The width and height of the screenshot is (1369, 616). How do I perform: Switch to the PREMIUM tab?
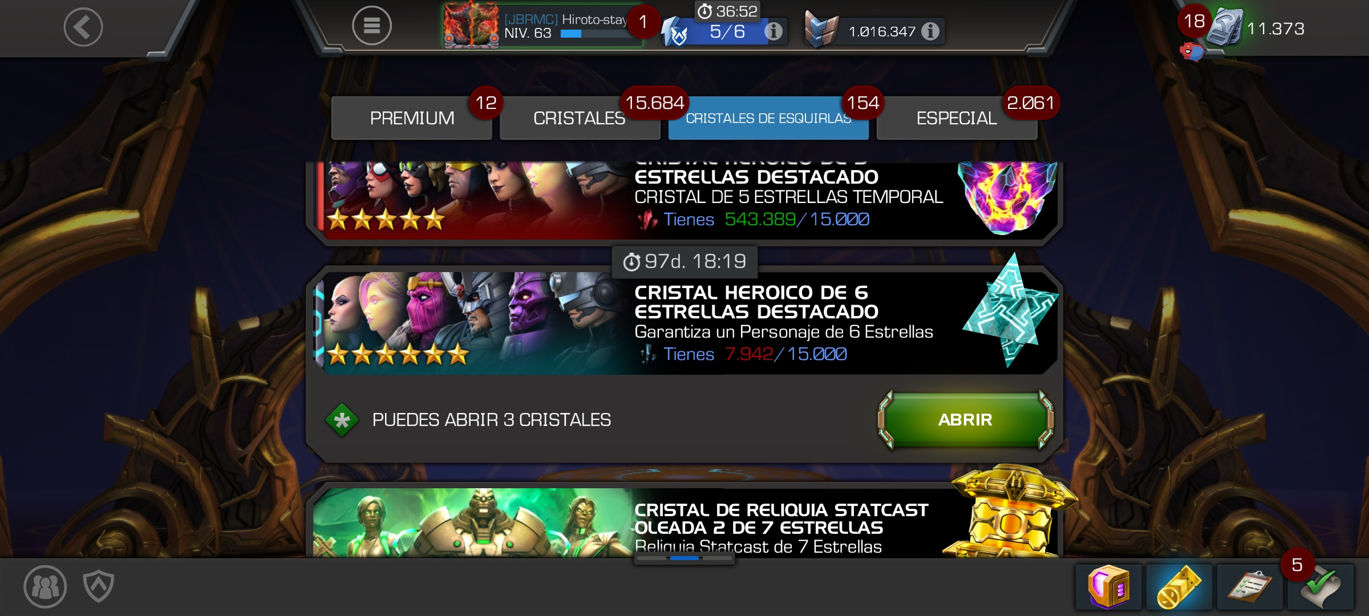pos(412,118)
